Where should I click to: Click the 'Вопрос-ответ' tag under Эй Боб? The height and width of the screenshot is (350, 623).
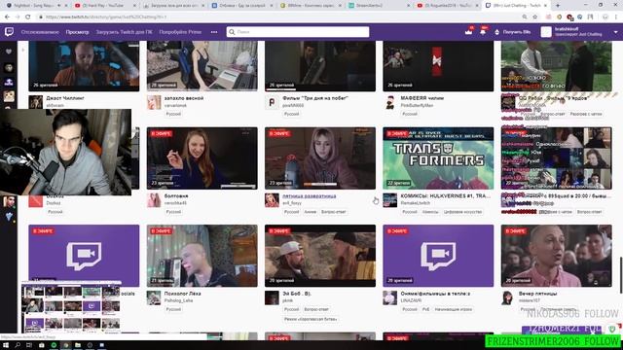[316, 309]
